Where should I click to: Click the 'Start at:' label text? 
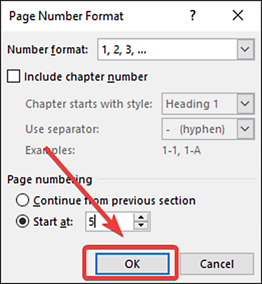[53, 221]
